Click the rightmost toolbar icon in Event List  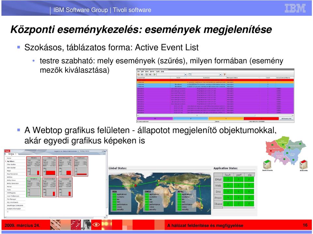224,75
